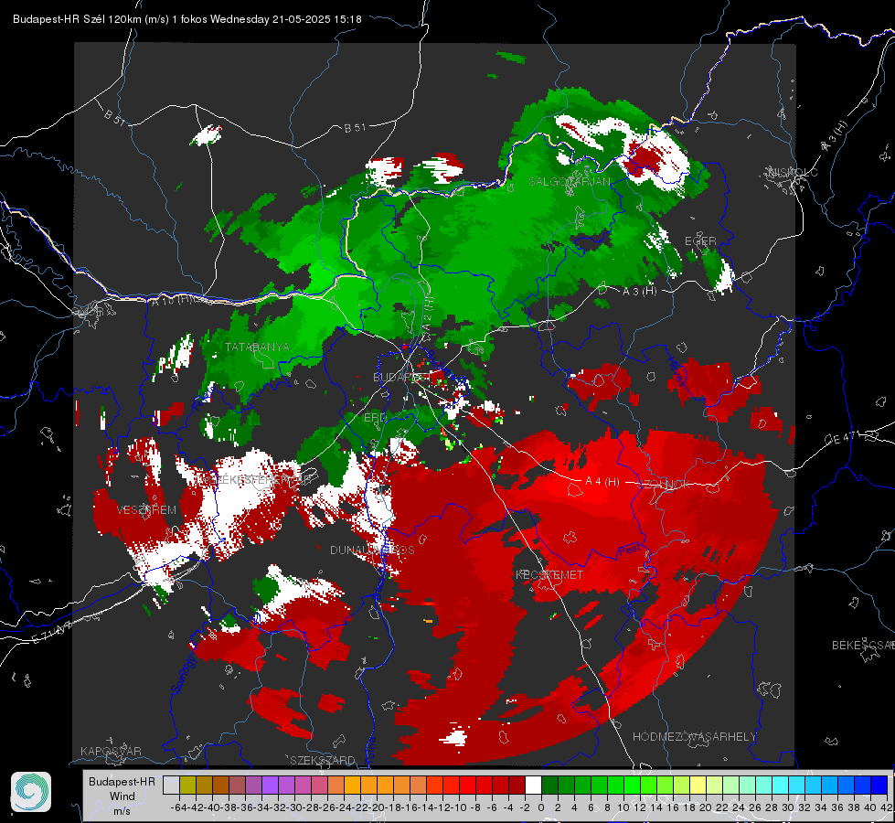
Task: Click the DUNAUJVAROS city label
Action: tap(372, 550)
